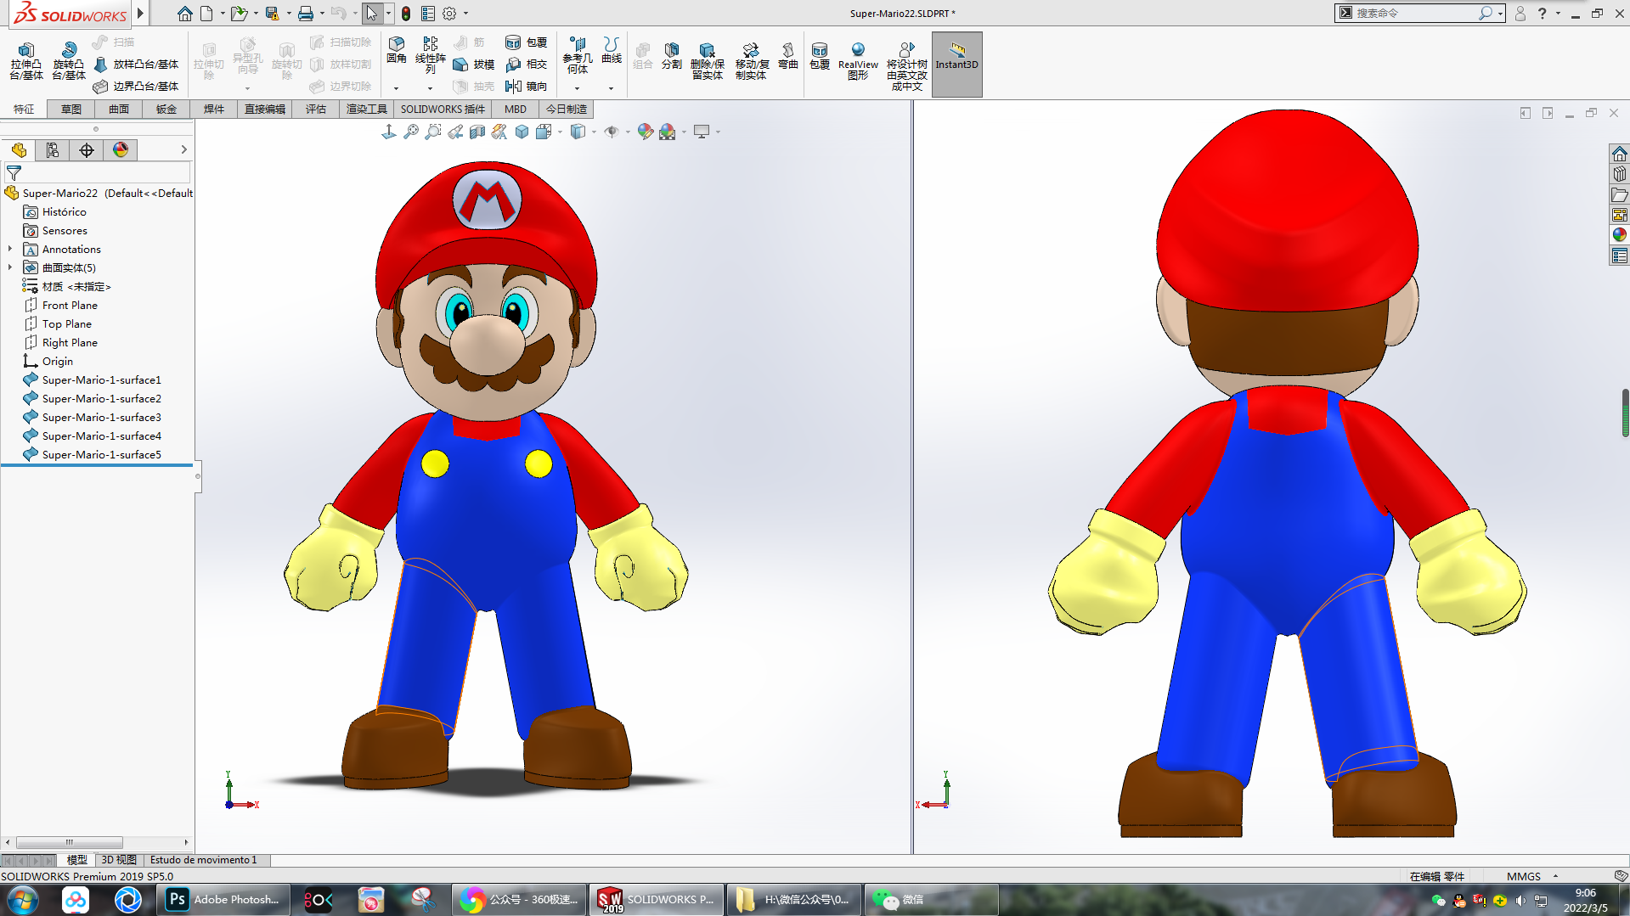Screen dimensions: 1630x916
Task: Open the dropdown arrow under 曲线
Action: (612, 87)
